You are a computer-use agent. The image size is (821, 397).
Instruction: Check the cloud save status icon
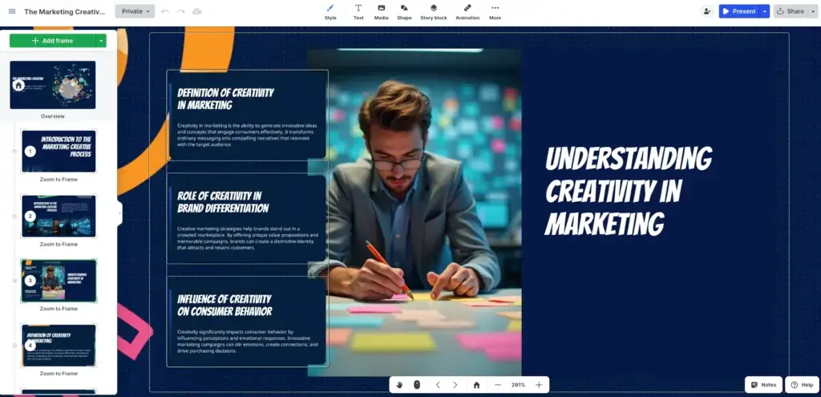coord(197,11)
